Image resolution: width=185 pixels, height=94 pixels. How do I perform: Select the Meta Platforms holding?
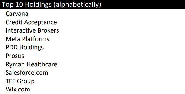pyautogui.click(x=28, y=39)
